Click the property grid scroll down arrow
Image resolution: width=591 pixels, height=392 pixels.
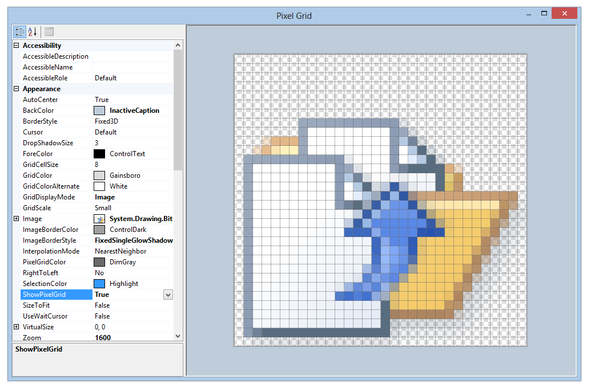coord(178,336)
